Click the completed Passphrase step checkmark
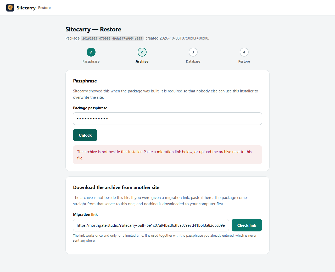Screen dimensions: 335x272 91,52
